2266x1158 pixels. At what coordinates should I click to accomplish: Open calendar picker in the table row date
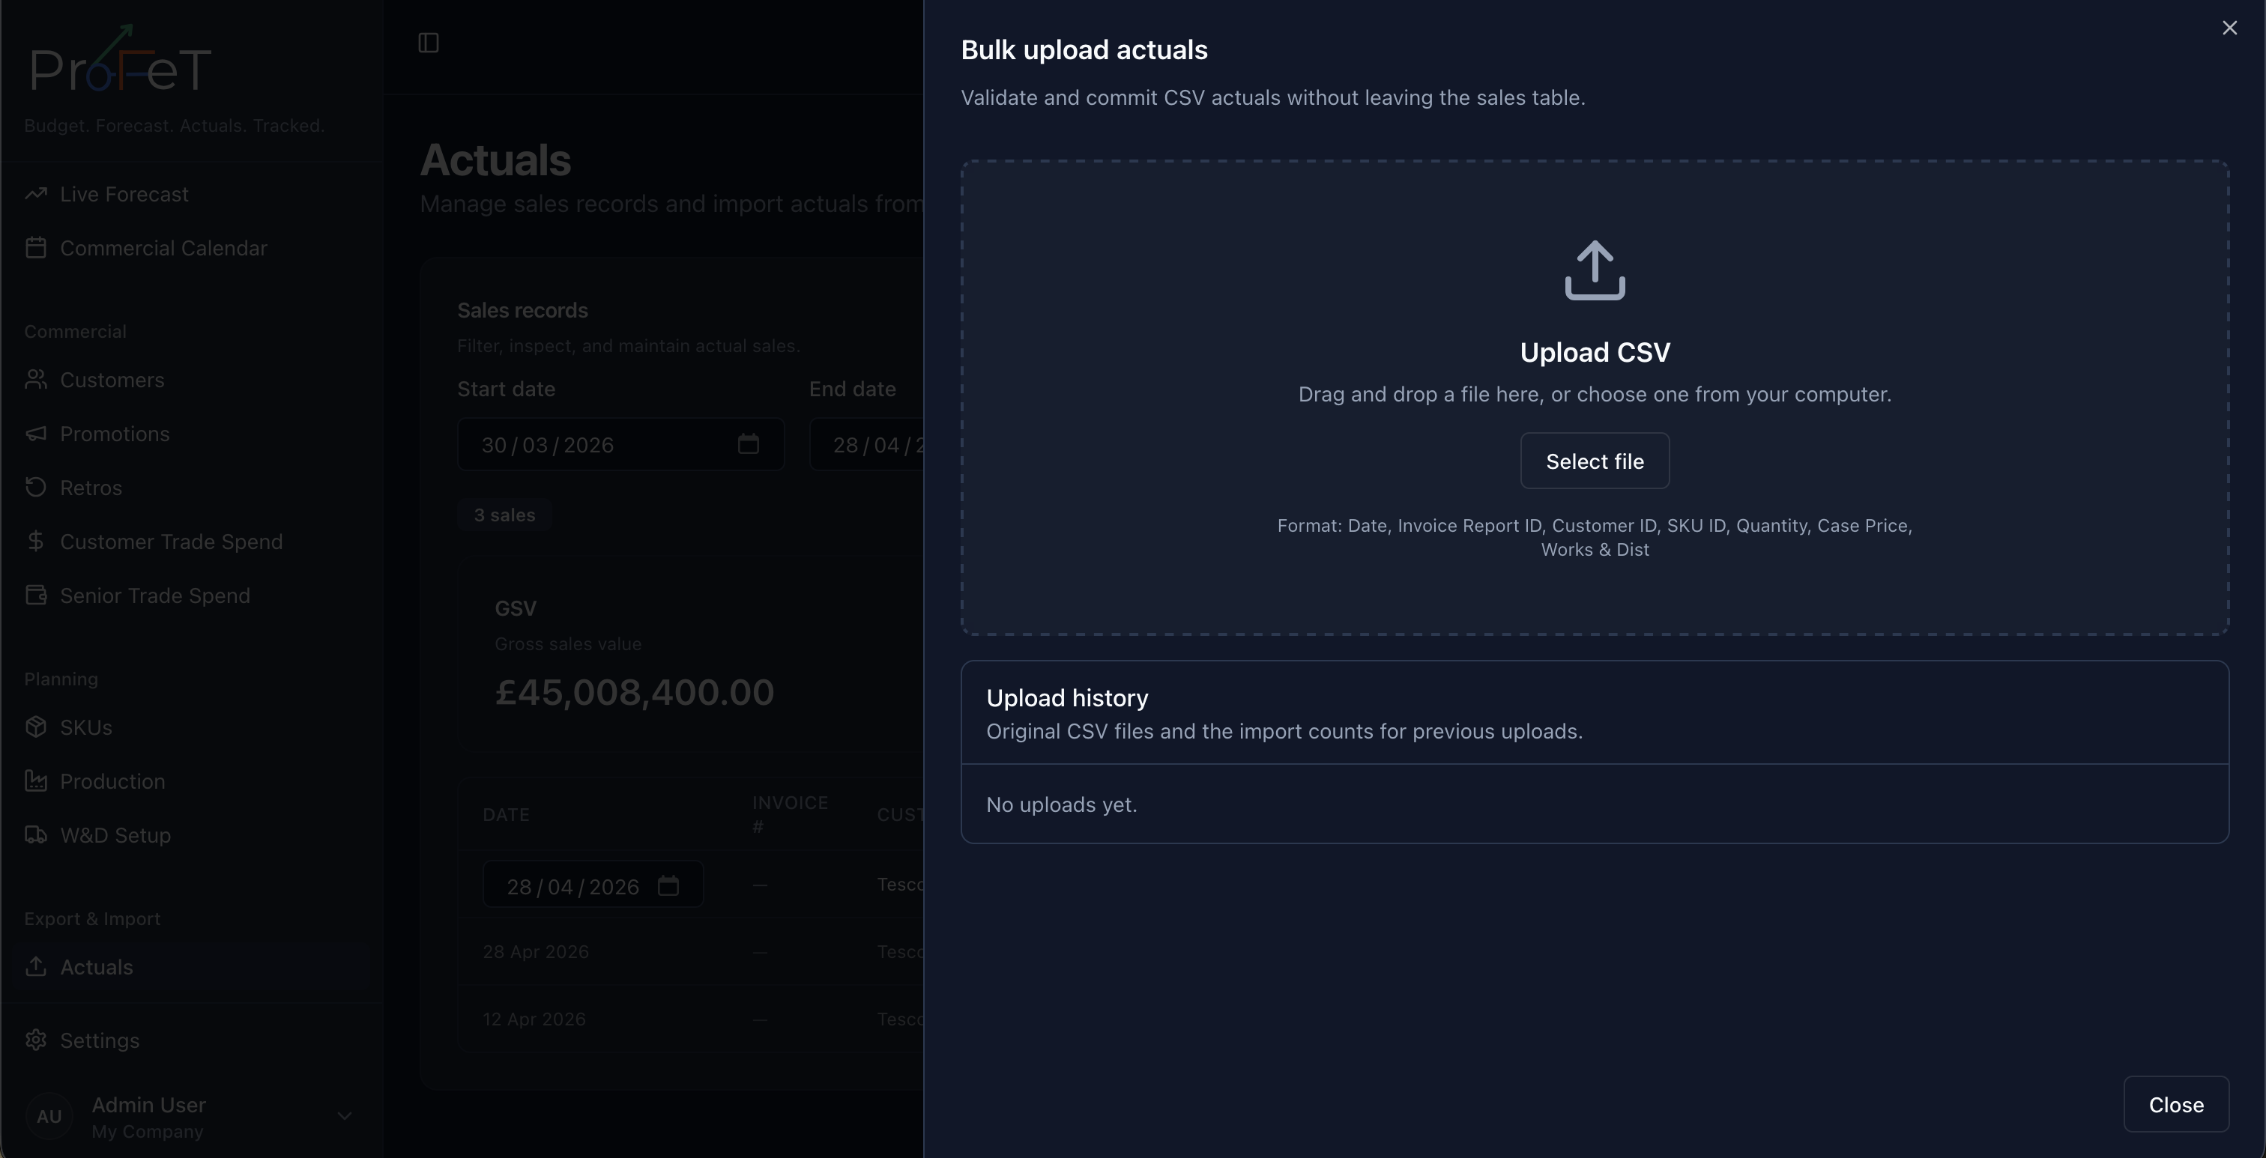tap(668, 885)
